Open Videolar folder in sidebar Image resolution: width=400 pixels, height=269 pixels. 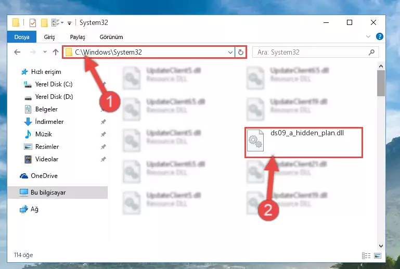click(47, 159)
